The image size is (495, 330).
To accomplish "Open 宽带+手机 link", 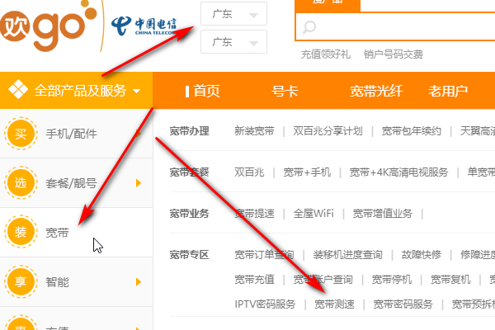I will click(307, 172).
